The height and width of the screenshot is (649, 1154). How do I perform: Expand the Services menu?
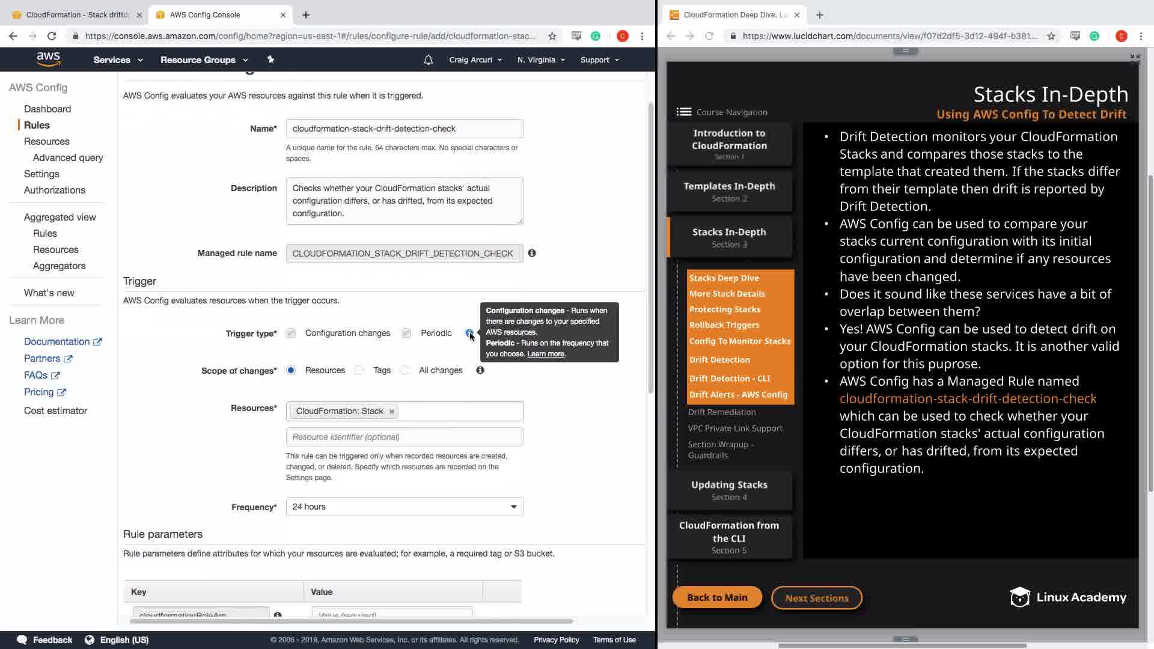(x=118, y=59)
